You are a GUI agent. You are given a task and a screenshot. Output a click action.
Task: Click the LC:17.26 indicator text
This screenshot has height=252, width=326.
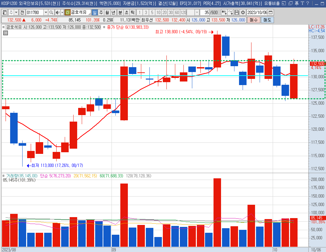pyautogui.click(x=317, y=27)
